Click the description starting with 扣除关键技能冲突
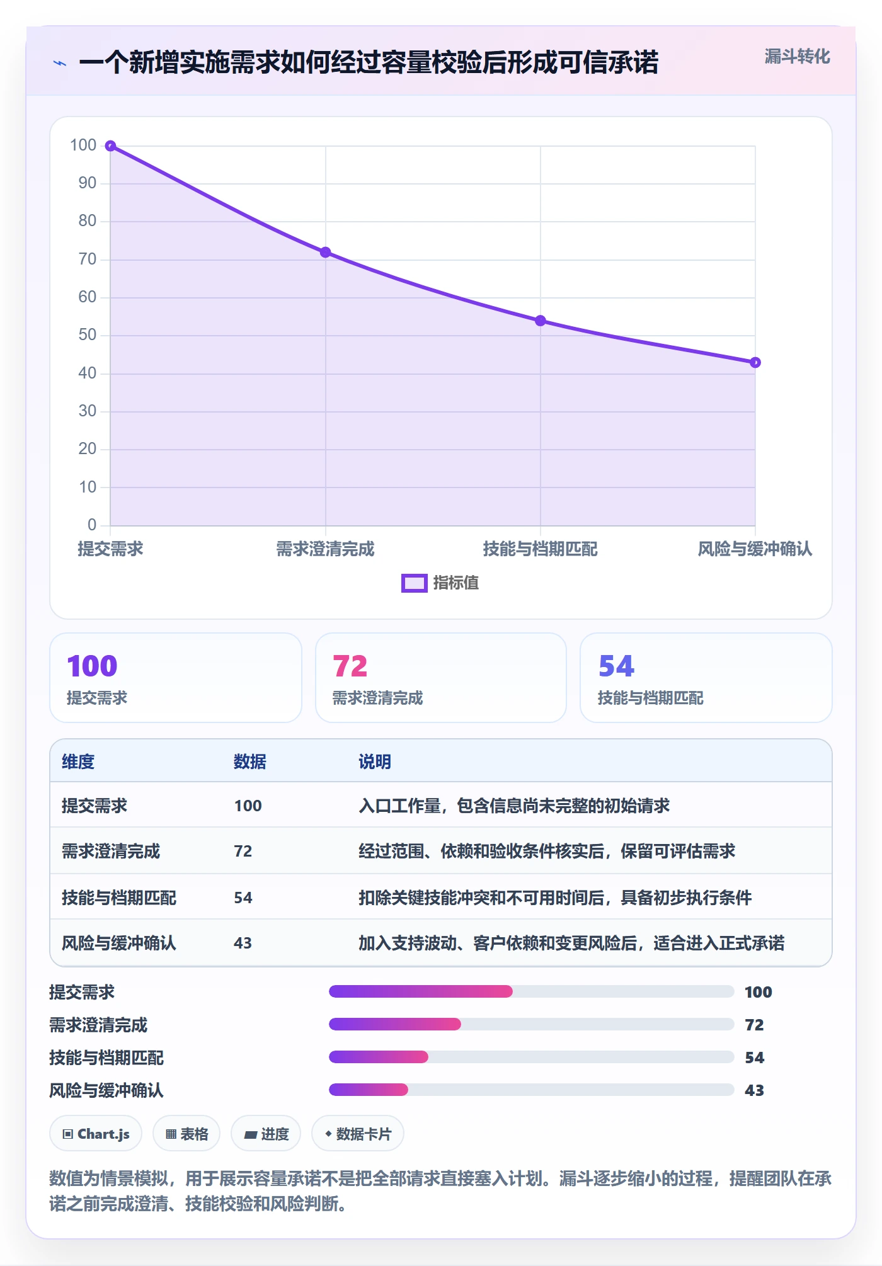Screen dimensions: 882x1266 555,898
